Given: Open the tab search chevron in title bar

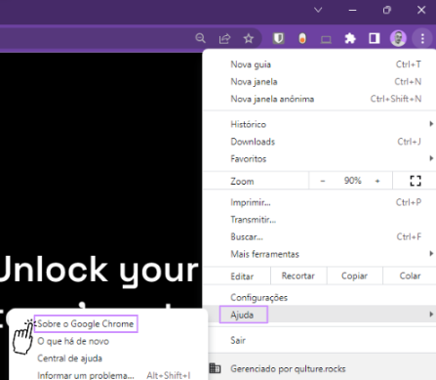Looking at the screenshot, I should [x=318, y=10].
